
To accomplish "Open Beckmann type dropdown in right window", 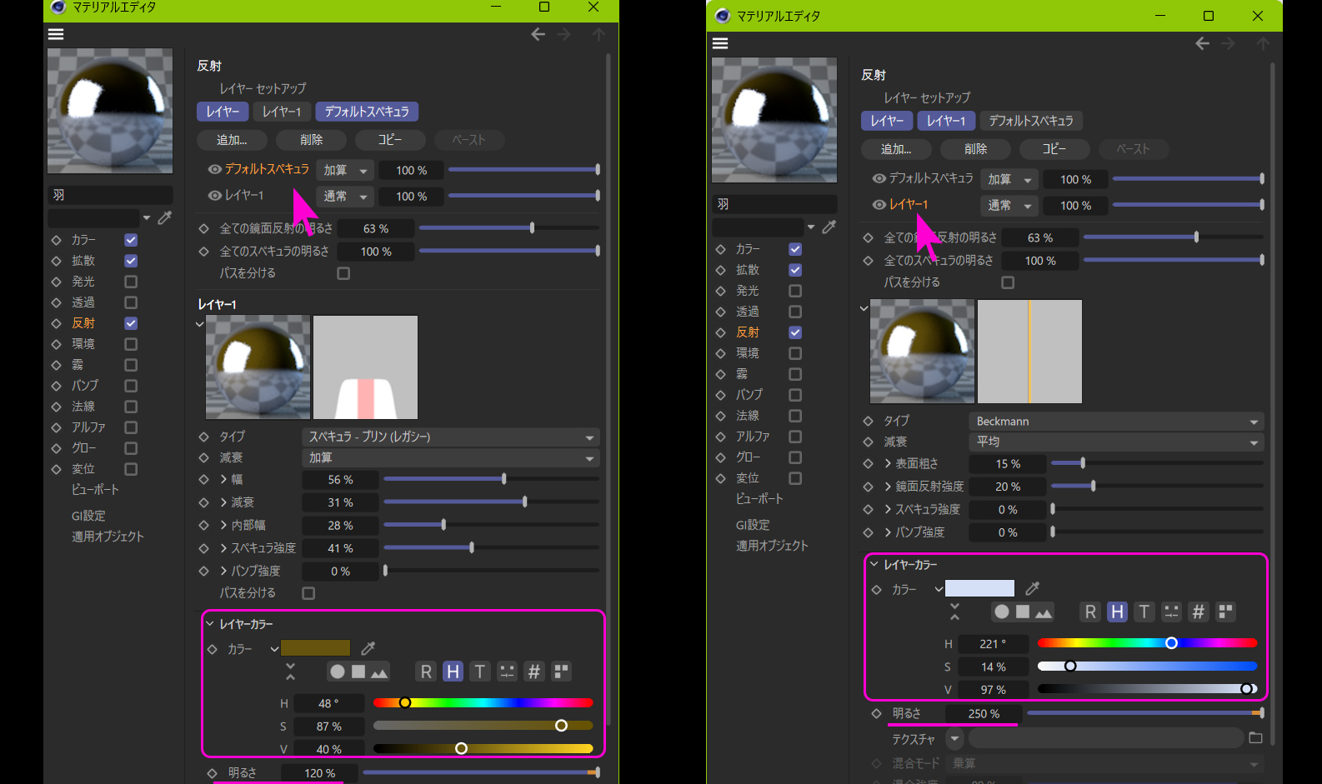I will point(1115,422).
